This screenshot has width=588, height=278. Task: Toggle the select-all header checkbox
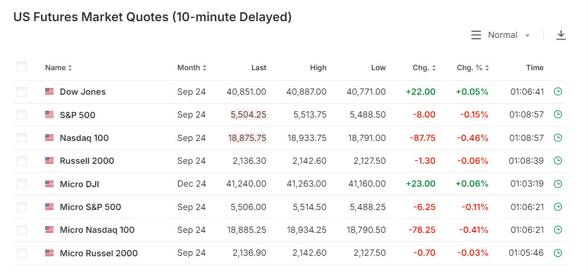tap(22, 67)
